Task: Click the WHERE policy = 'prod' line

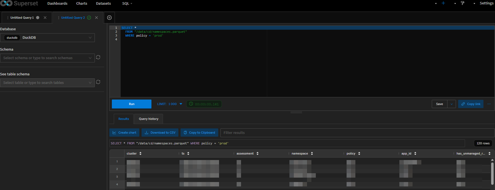Action: tap(144, 35)
